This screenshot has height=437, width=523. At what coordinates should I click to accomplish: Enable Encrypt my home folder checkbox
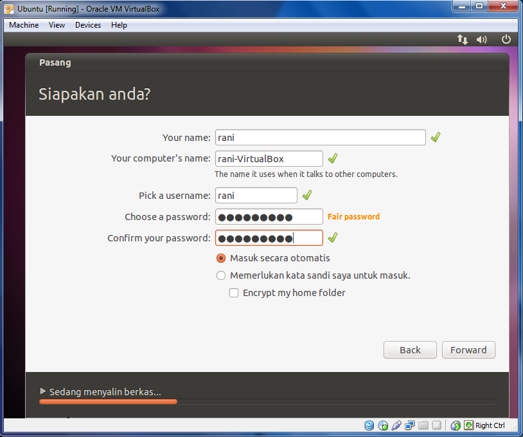coord(234,293)
